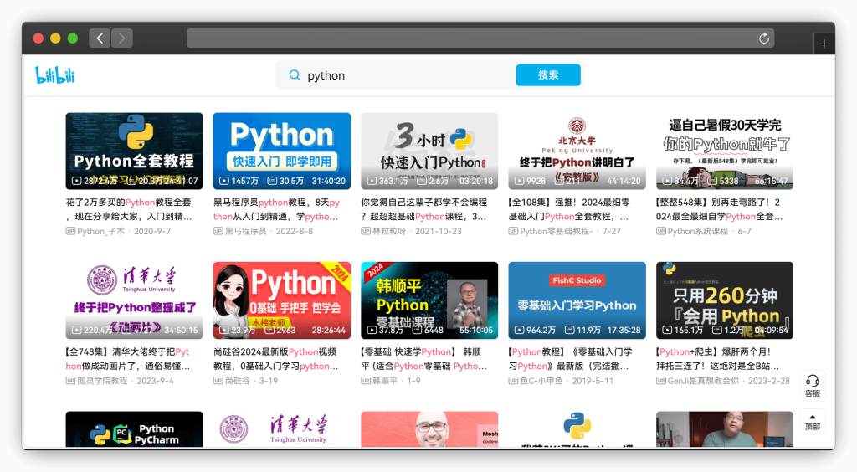Open the 韩顺平 Python零基础课程 thumbnail
Screen dimensions: 857x472
click(x=429, y=300)
